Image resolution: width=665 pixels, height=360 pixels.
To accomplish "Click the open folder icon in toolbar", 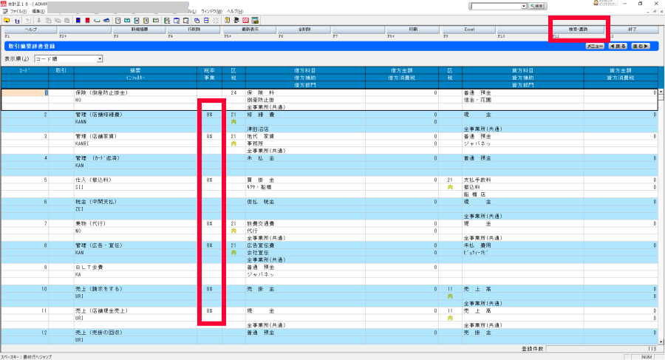I will pyautogui.click(x=7, y=20).
